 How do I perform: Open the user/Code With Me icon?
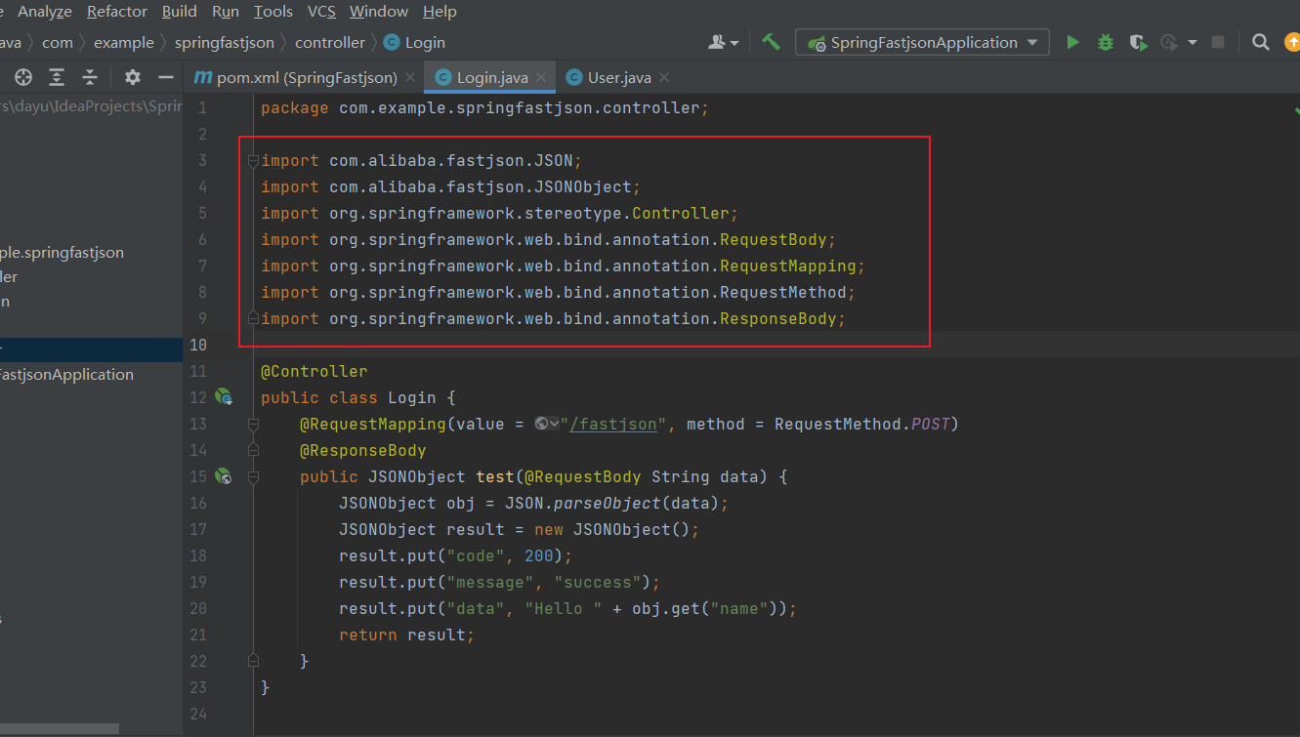tap(718, 42)
